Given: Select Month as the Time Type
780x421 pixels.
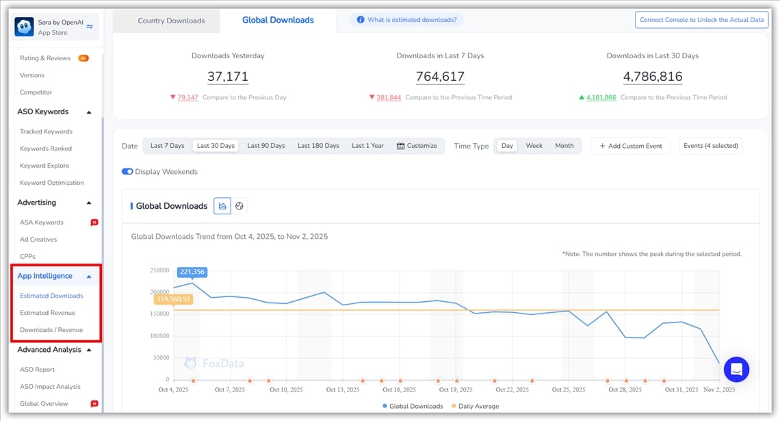Looking at the screenshot, I should pos(564,145).
